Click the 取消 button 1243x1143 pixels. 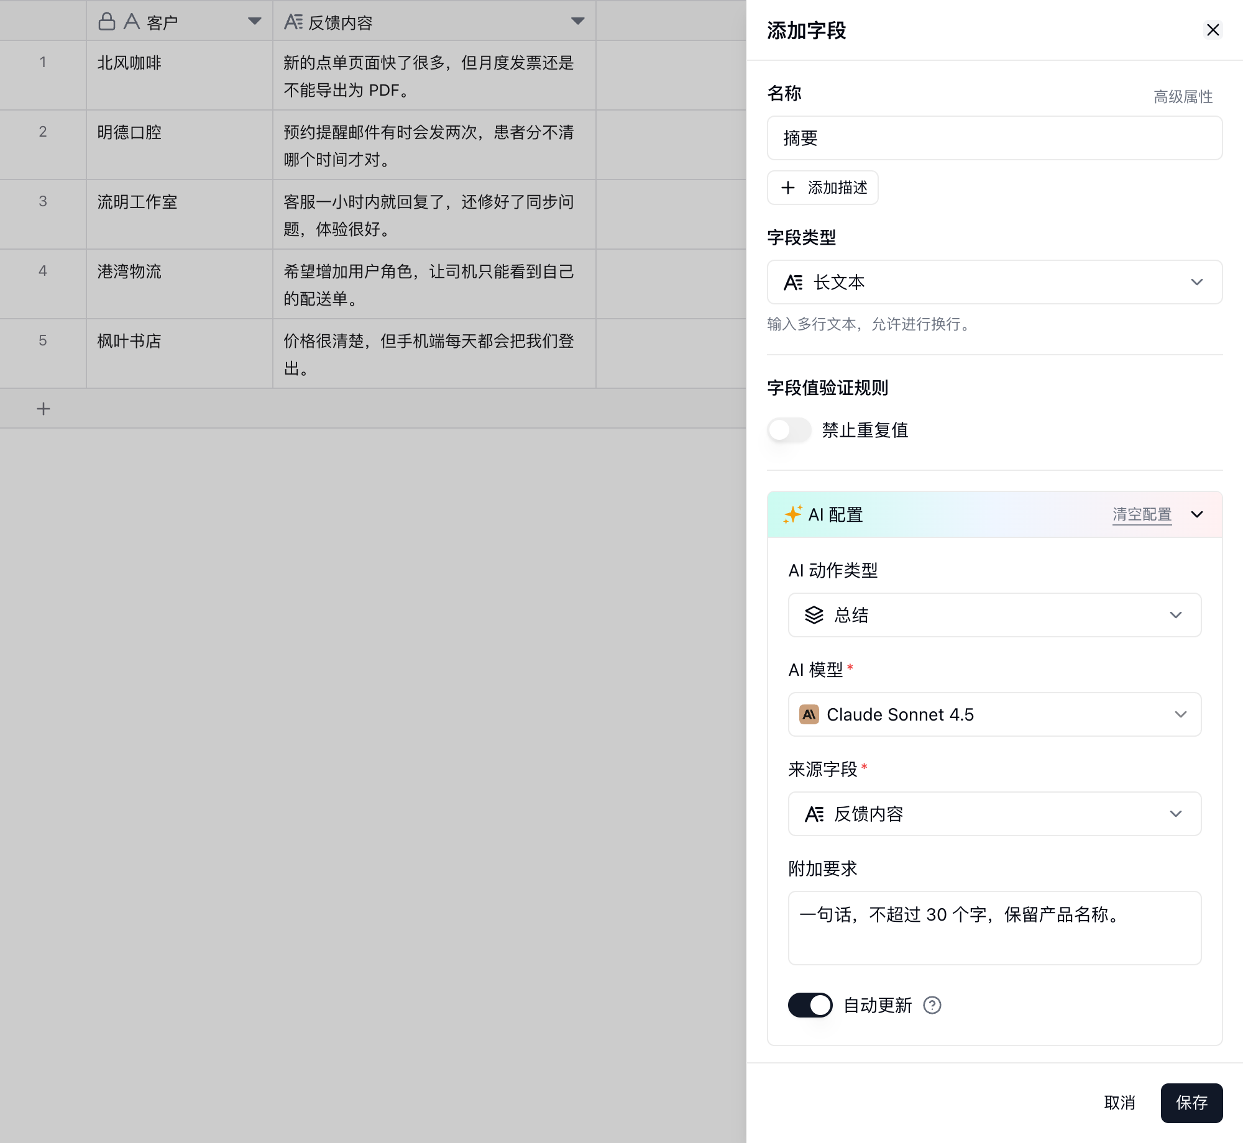(x=1119, y=1103)
